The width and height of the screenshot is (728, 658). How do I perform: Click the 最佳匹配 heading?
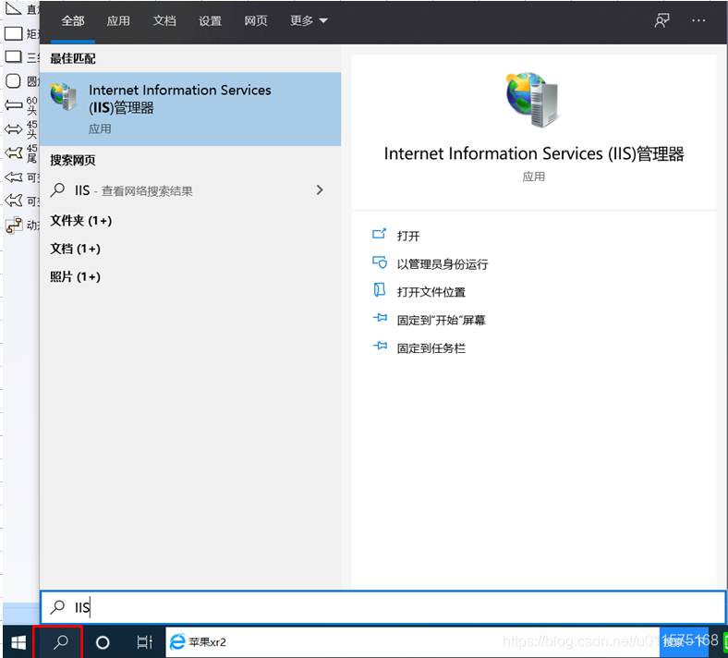[x=73, y=58]
